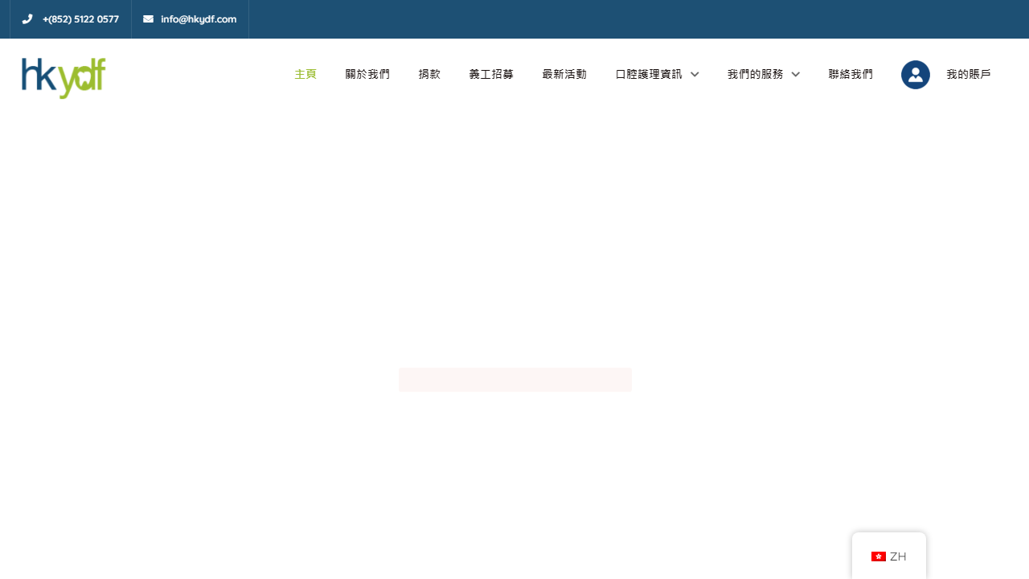Open 口腔護理資訊 menu item
Image resolution: width=1029 pixels, height=579 pixels.
(649, 74)
